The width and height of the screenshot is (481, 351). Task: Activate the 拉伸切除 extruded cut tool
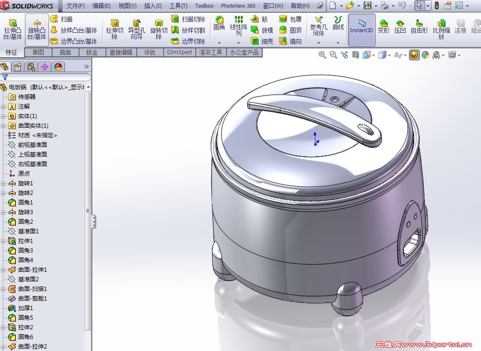[x=114, y=29]
